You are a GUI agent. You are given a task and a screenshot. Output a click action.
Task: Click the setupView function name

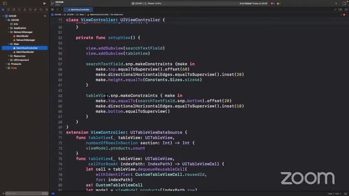coord(119,38)
